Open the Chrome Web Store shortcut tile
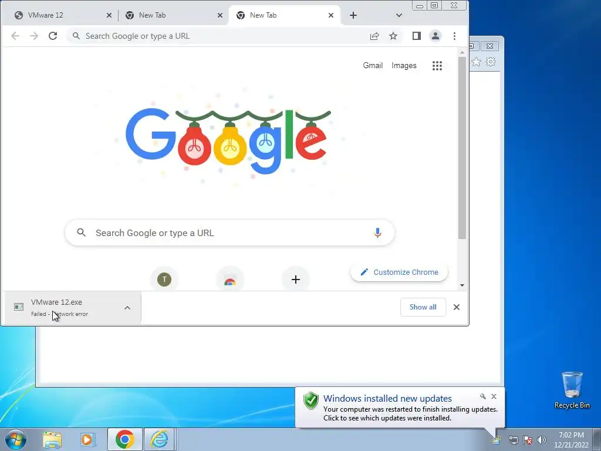Screen dimensions: 601x451 click(x=230, y=279)
